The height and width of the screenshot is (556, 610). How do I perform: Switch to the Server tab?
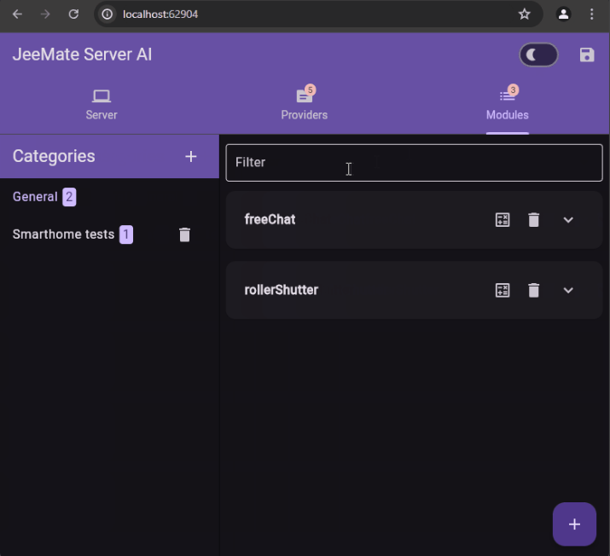pos(102,104)
